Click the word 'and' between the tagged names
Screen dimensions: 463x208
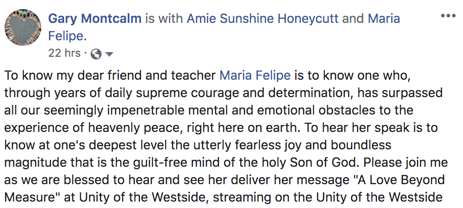353,19
